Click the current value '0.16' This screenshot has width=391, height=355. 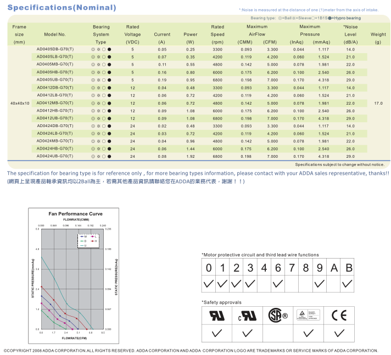(x=162, y=72)
